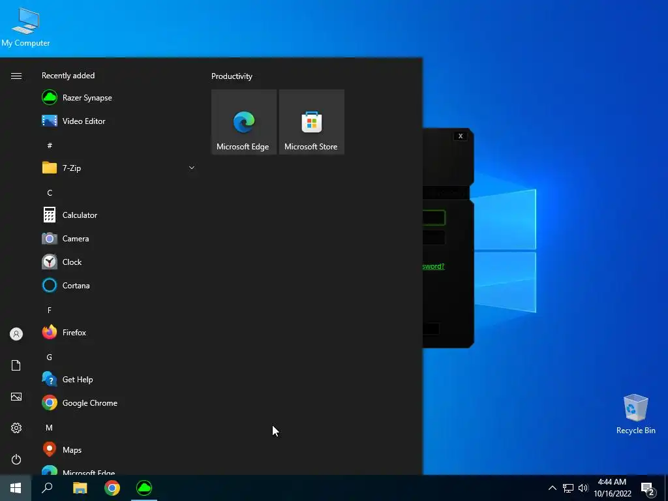Expand the 7-Zip folder chevron
This screenshot has height=501, width=668.
(192, 168)
